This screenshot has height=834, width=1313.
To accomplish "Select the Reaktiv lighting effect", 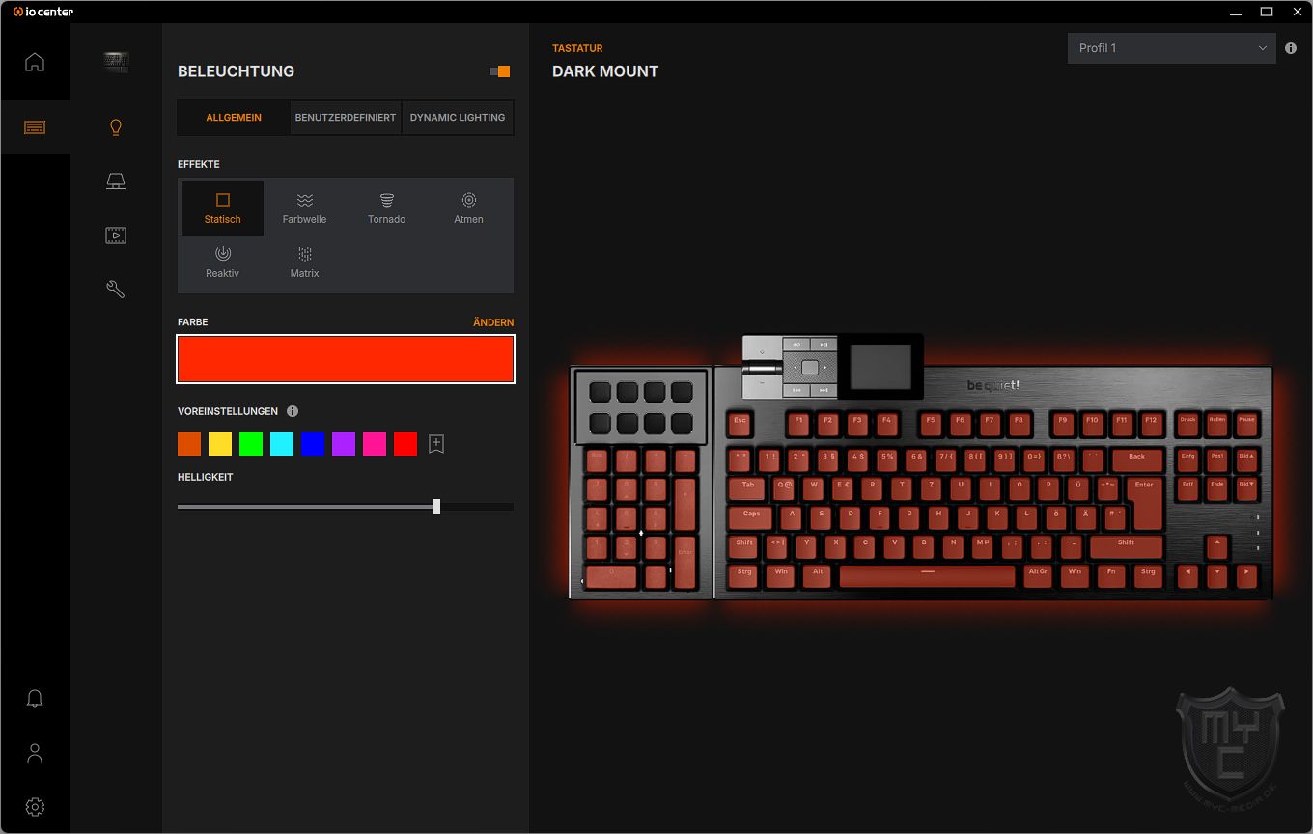I will (x=222, y=263).
